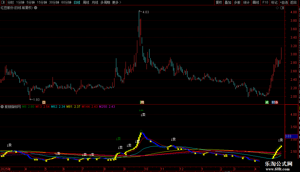This screenshot has width=300, height=172.
Task: Open the 多周期 multi-period view
Action: (105, 2)
